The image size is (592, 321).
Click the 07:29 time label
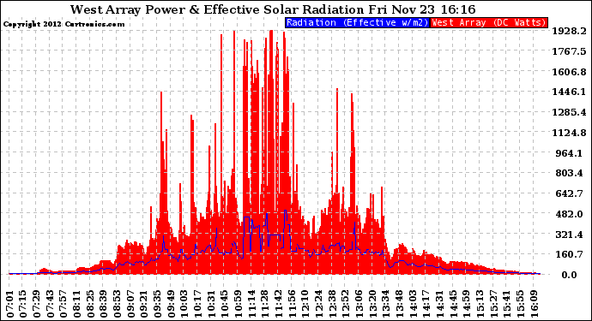pyautogui.click(x=37, y=304)
